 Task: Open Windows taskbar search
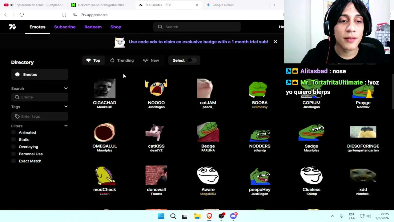(173, 216)
